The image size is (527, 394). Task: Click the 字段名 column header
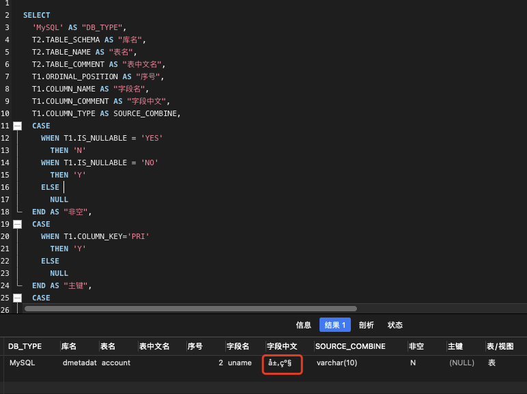238,346
